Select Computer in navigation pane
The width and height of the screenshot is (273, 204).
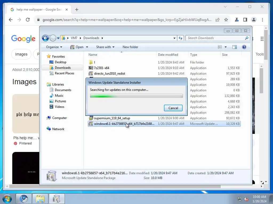59,118
